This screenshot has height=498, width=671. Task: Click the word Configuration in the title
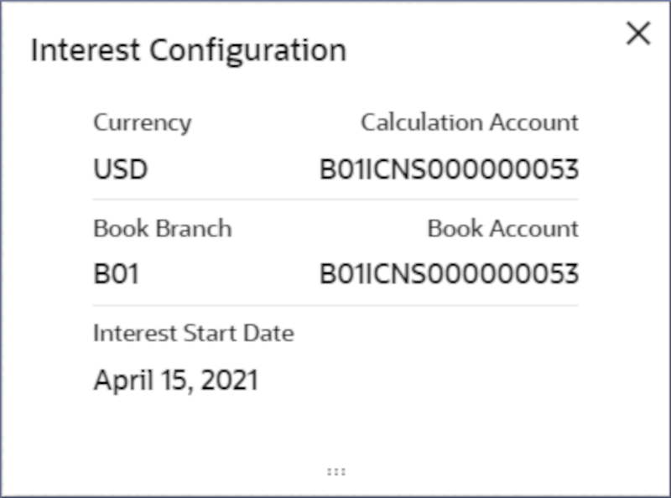pyautogui.click(x=248, y=50)
